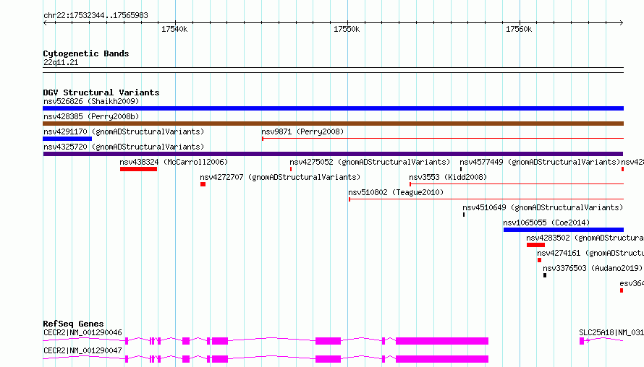
Task: Click the chr22:17532344..17565983 coordinate label
Action: coord(96,15)
